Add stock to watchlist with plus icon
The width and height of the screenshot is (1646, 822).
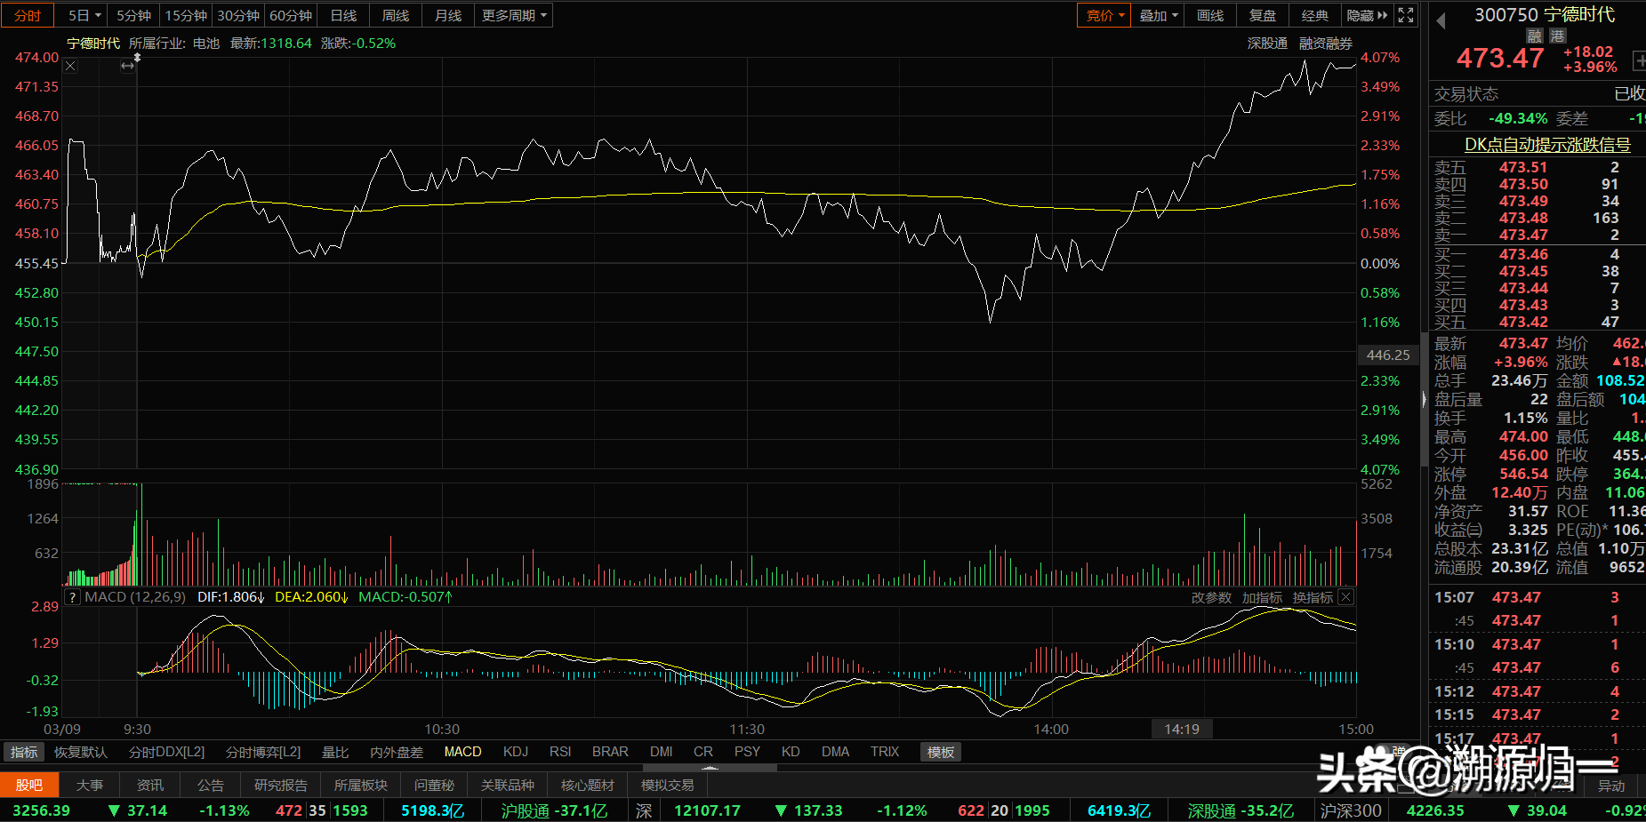(x=1639, y=61)
